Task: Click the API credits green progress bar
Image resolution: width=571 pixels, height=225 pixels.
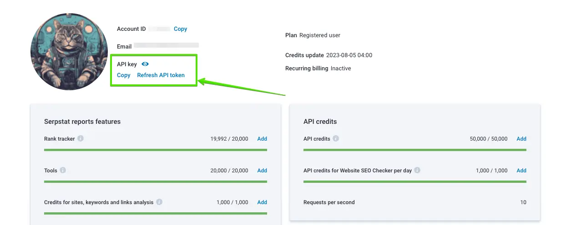Action: [414, 150]
